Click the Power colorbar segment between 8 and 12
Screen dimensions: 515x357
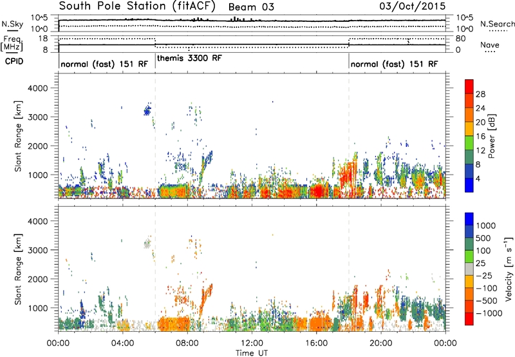[x=469, y=157]
